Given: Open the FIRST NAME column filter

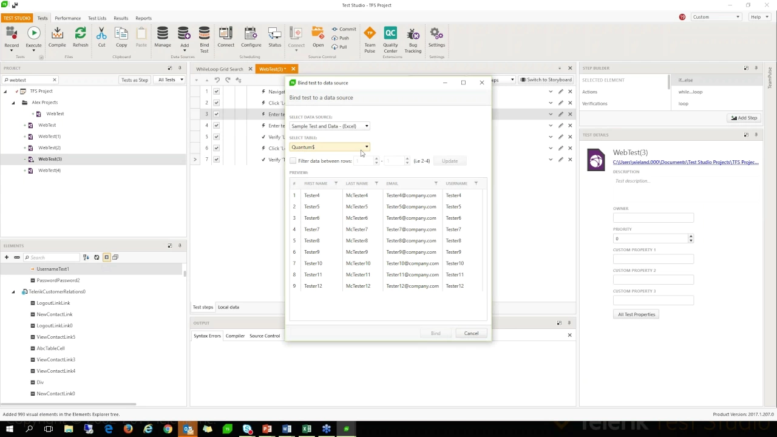Looking at the screenshot, I should tap(336, 183).
